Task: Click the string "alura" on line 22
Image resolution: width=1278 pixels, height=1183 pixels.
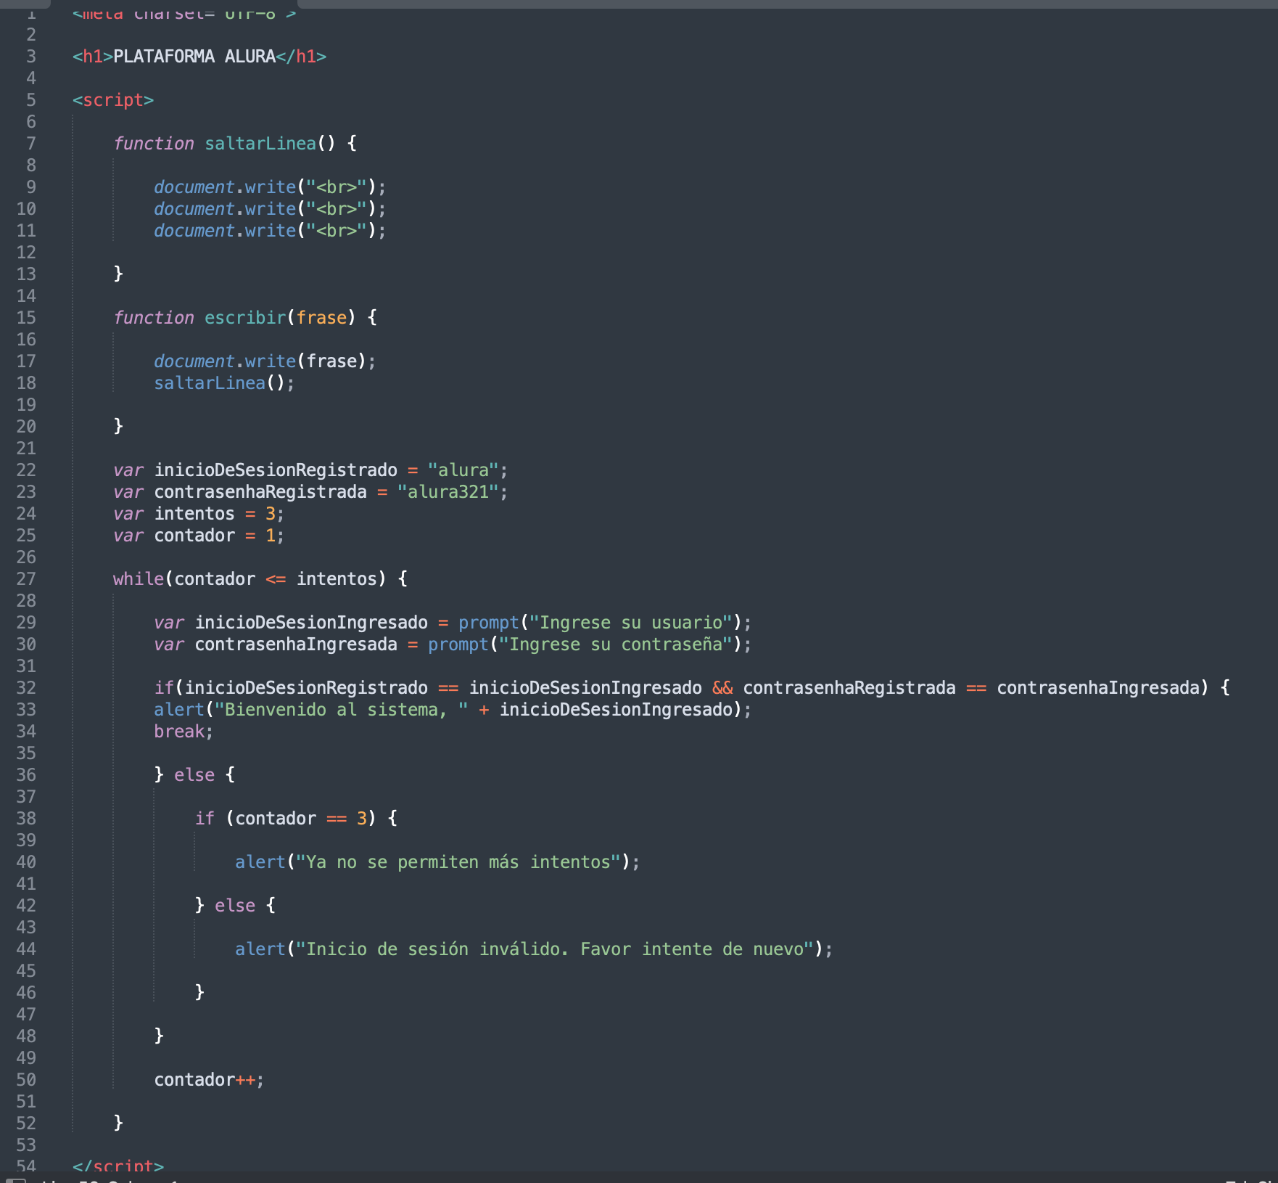Action: coord(463,470)
